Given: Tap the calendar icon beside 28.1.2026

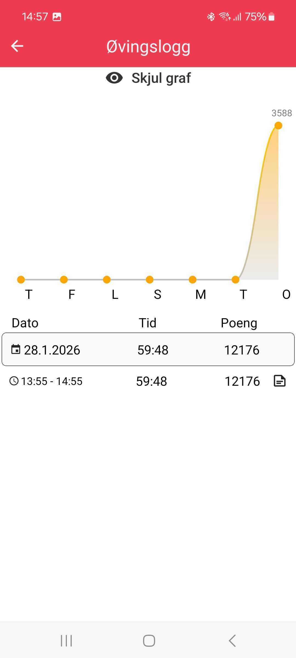Looking at the screenshot, I should click(x=16, y=350).
